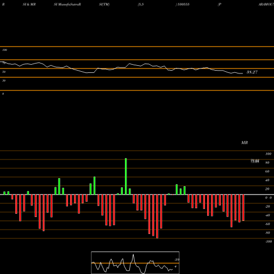Click the 'SI(TM)' header text
Image resolution: width=274 pixels, height=274 pixels.
(104, 4)
